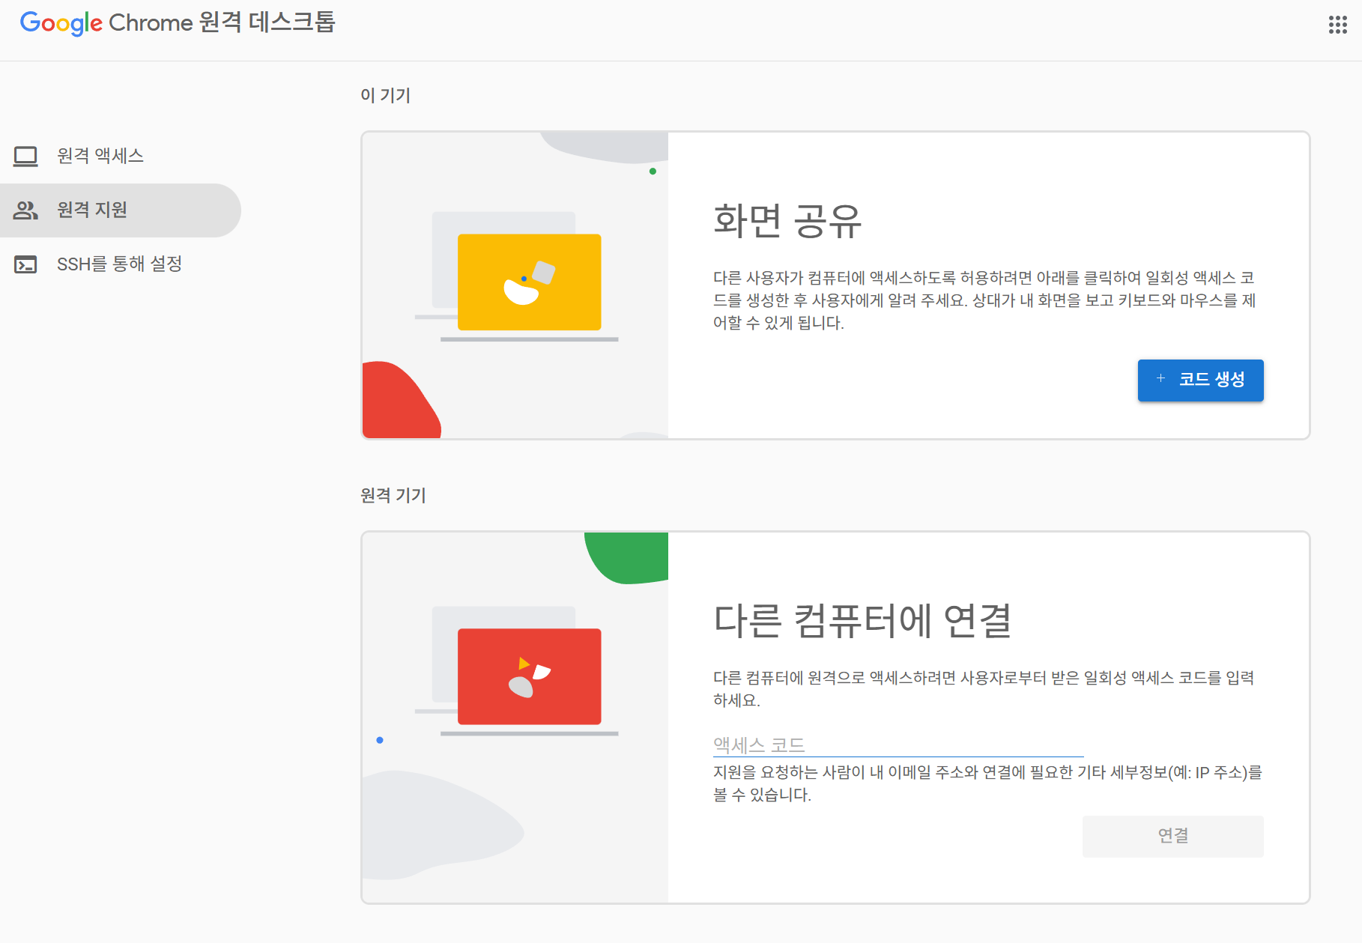Image resolution: width=1362 pixels, height=943 pixels.
Task: Click the 연결 button
Action: point(1172,836)
